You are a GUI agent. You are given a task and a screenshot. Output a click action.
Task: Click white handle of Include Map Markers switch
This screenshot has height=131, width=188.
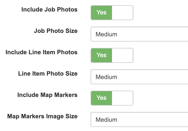point(122,98)
